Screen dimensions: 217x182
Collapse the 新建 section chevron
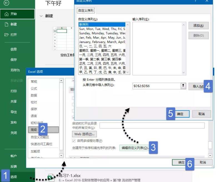point(41,16)
